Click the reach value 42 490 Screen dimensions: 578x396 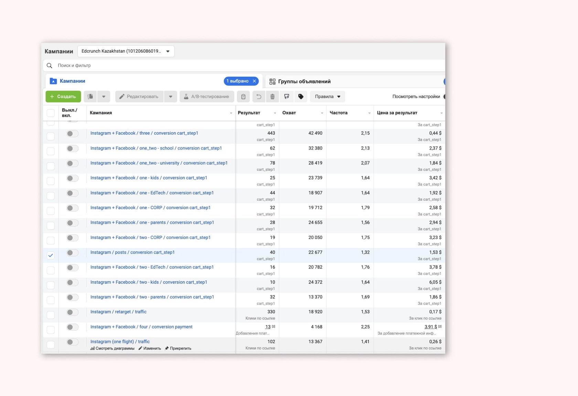pyautogui.click(x=315, y=133)
